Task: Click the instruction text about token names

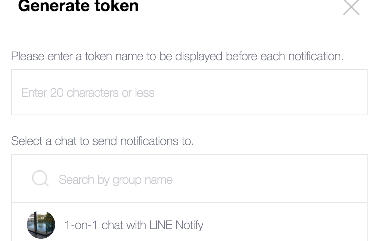Action: 178,56
